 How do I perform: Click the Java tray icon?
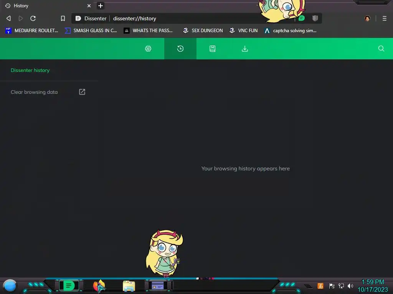point(320,286)
